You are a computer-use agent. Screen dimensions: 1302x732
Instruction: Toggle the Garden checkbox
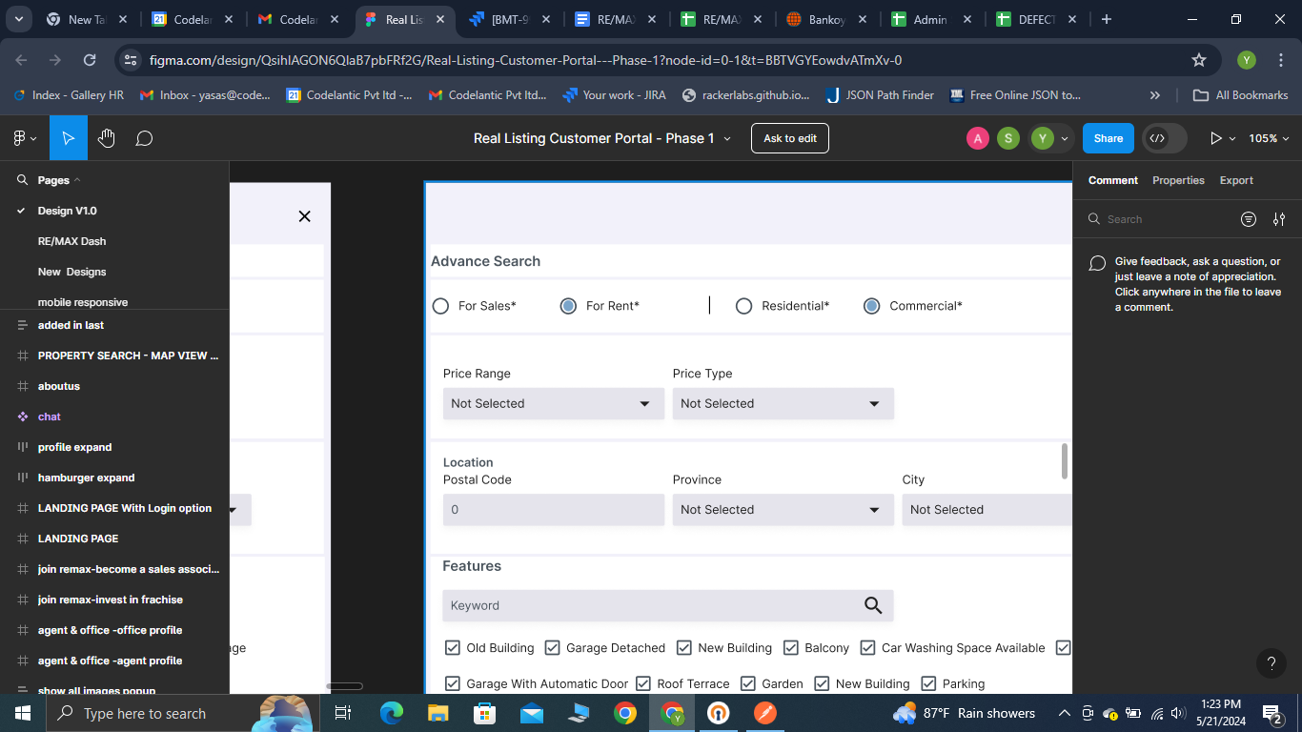[x=747, y=684]
